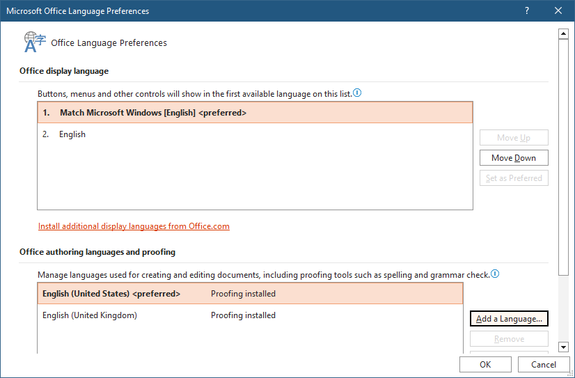Click the Cancel button
The image size is (575, 378).
(544, 364)
